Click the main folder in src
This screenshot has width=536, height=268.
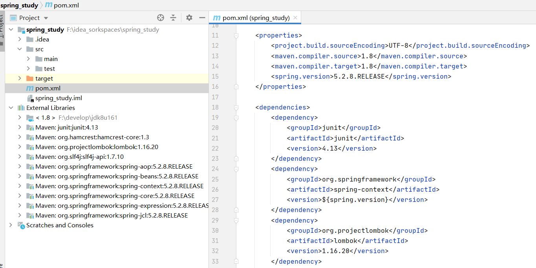coord(51,59)
